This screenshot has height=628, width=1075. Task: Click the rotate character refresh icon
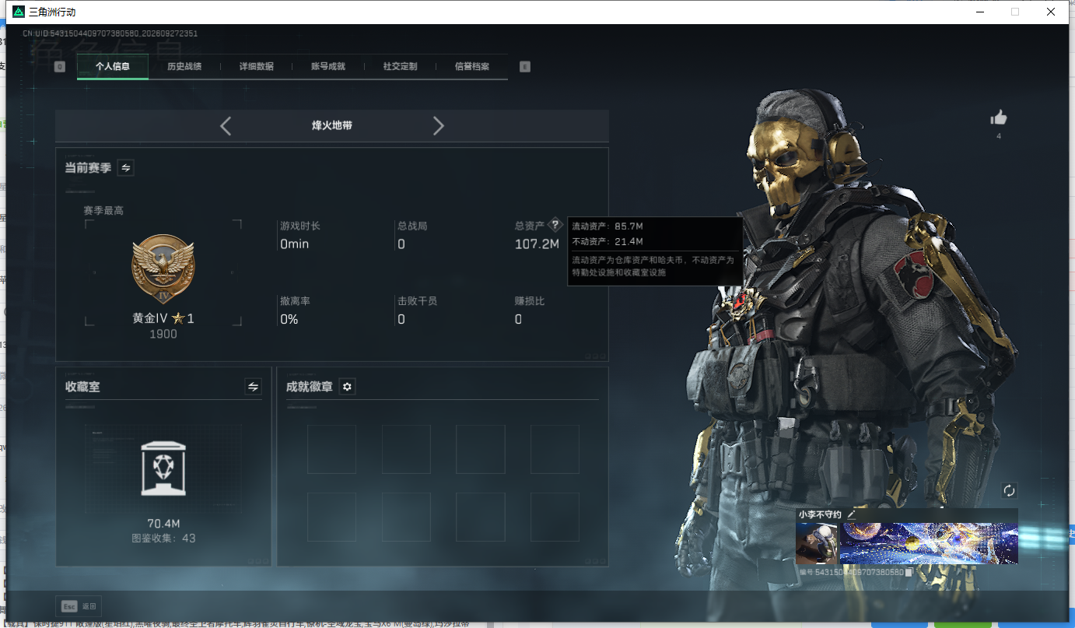(1010, 490)
